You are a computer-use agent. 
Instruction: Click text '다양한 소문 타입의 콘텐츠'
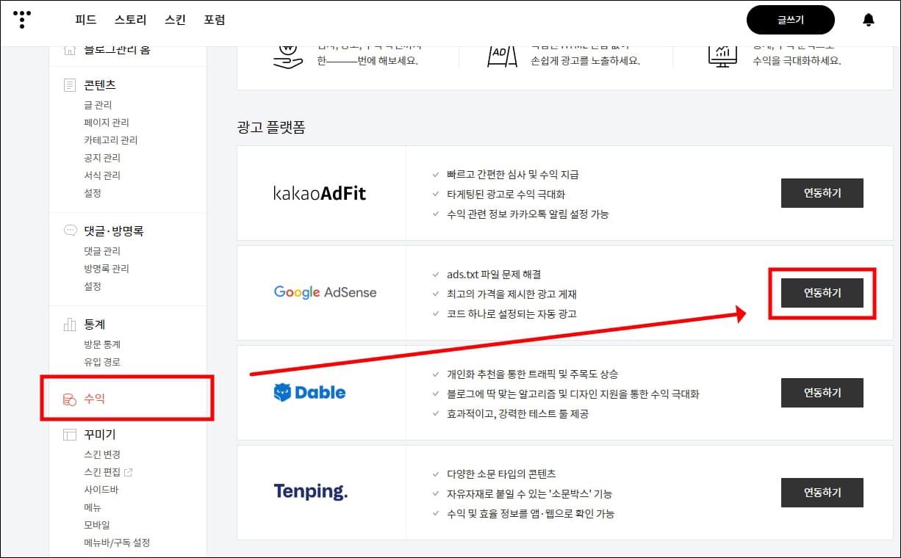coord(501,474)
